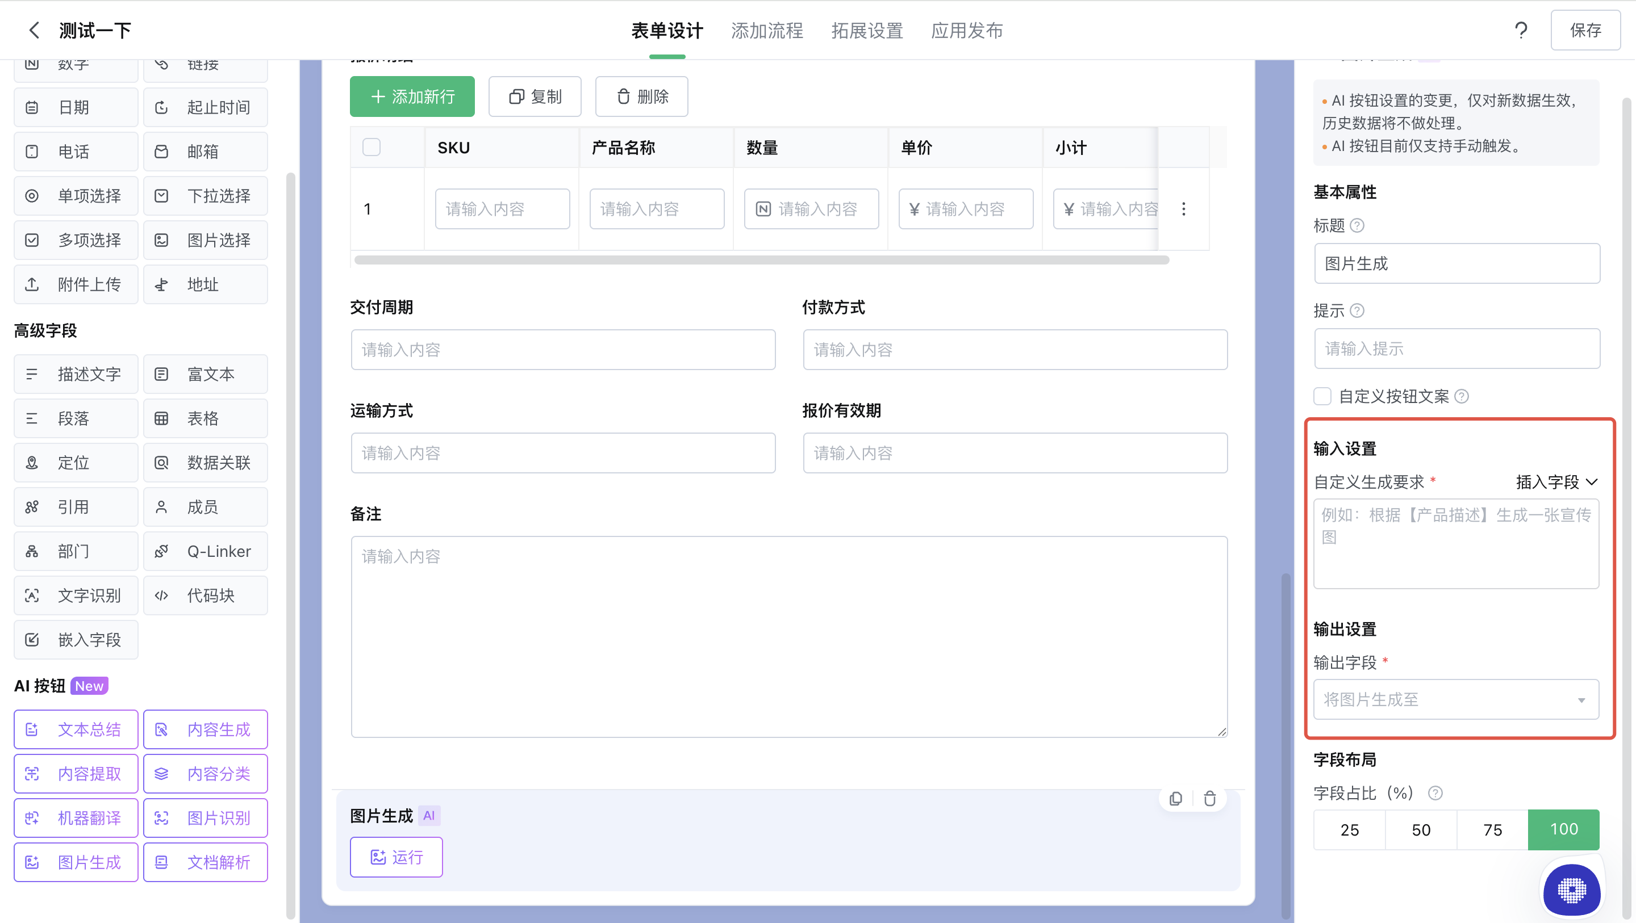Set field width to 75 percent
Image resolution: width=1636 pixels, height=923 pixels.
click(x=1492, y=830)
